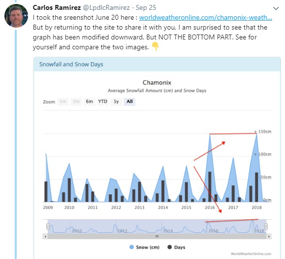
Task: Open Carlos Ramirez display name profile
Action: click(x=57, y=7)
